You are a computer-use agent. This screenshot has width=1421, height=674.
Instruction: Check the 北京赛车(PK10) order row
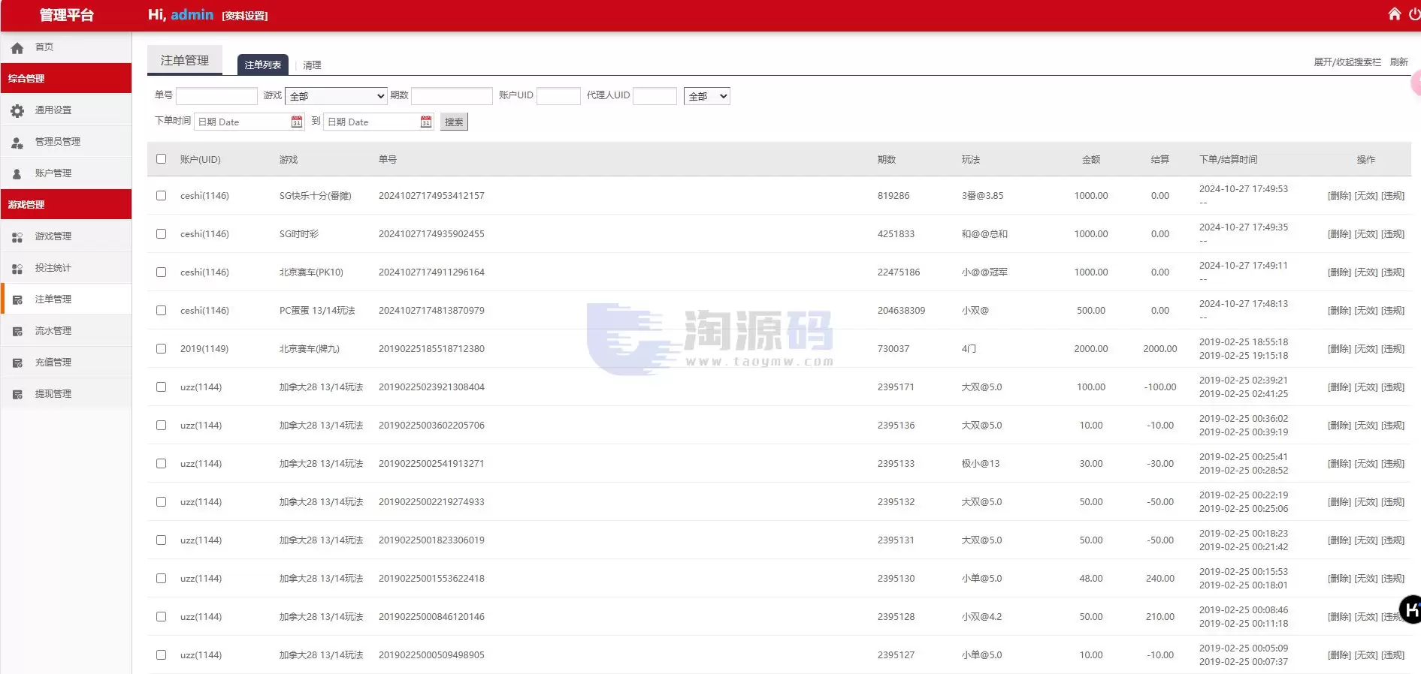tap(161, 272)
